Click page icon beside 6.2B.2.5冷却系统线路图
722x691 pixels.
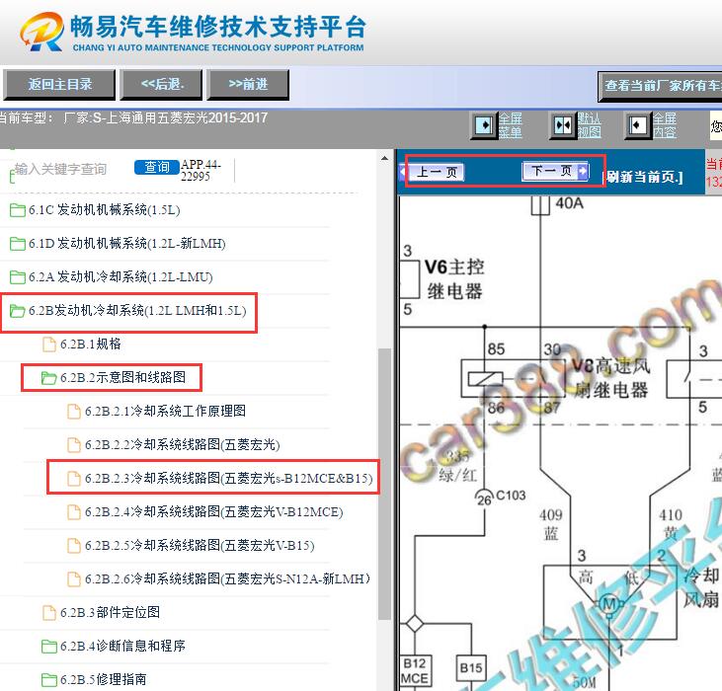tap(74, 546)
